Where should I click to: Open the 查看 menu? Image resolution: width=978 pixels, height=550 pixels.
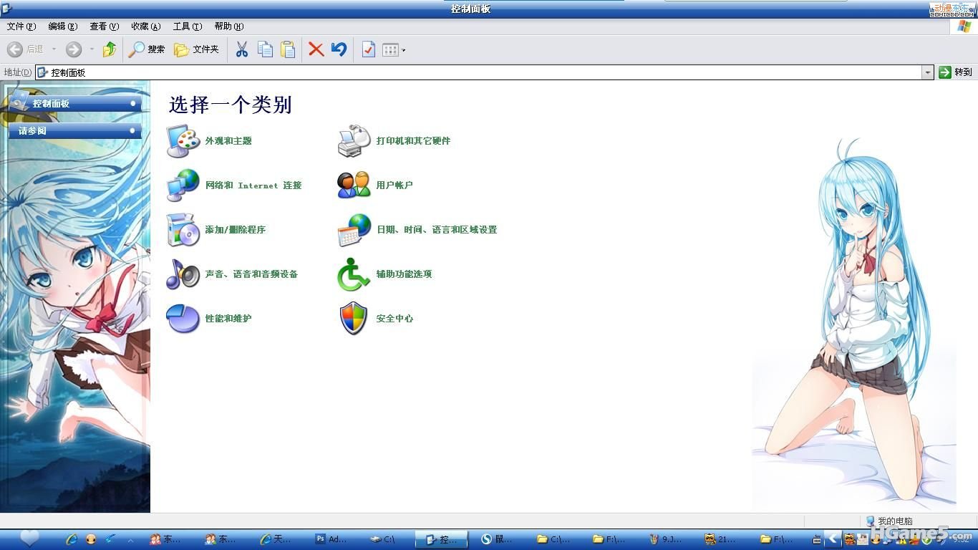point(105,26)
